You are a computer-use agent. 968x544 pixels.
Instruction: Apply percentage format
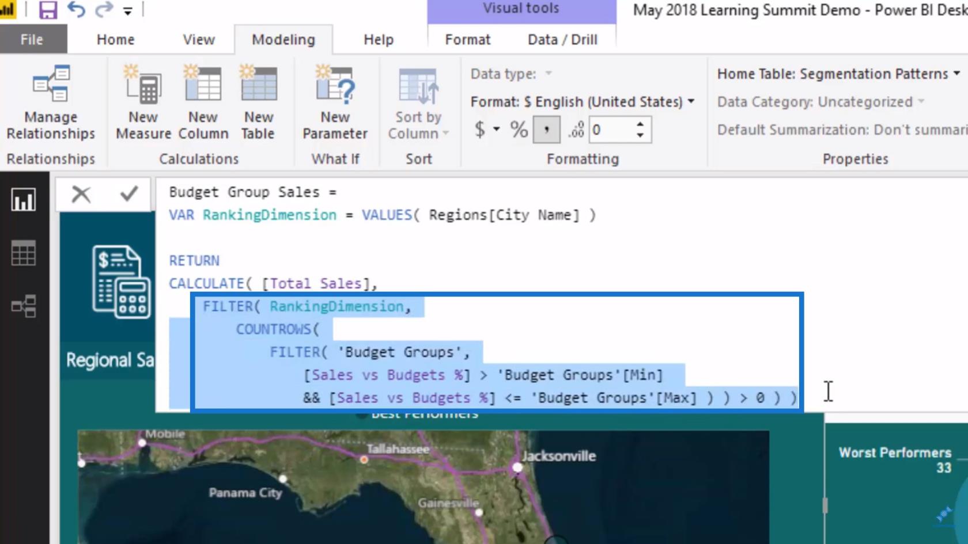tap(519, 130)
